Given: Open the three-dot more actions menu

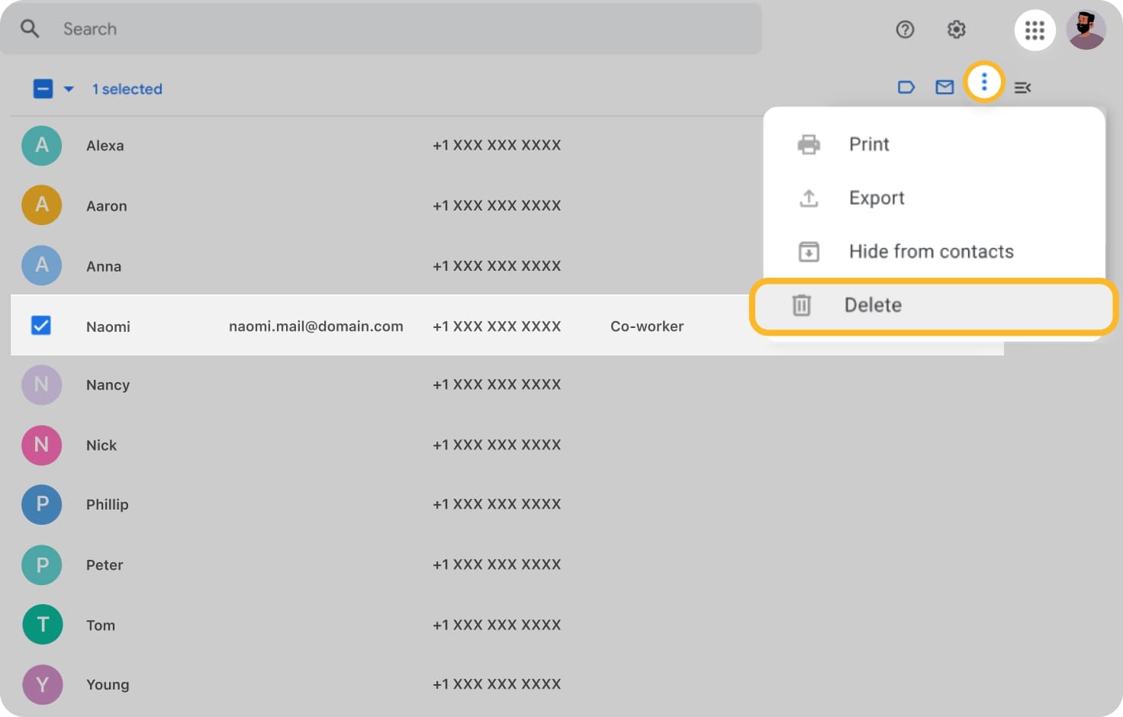Looking at the screenshot, I should 985,82.
